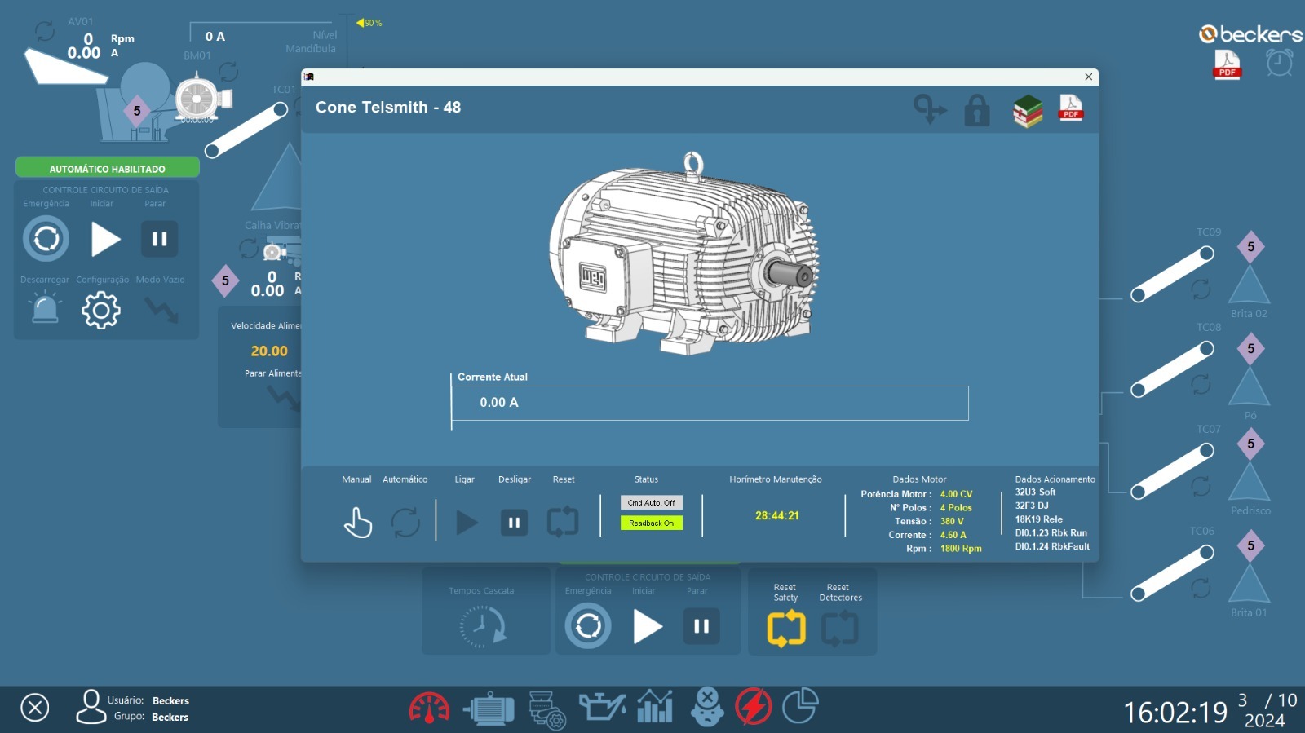This screenshot has width=1305, height=733.
Task: Click the TC06 conveyor belt
Action: pos(1172,573)
